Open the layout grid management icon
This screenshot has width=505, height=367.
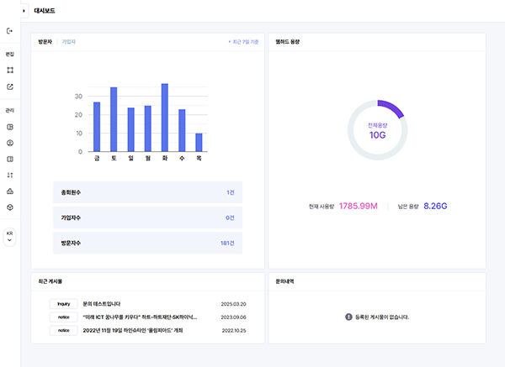[x=10, y=127]
